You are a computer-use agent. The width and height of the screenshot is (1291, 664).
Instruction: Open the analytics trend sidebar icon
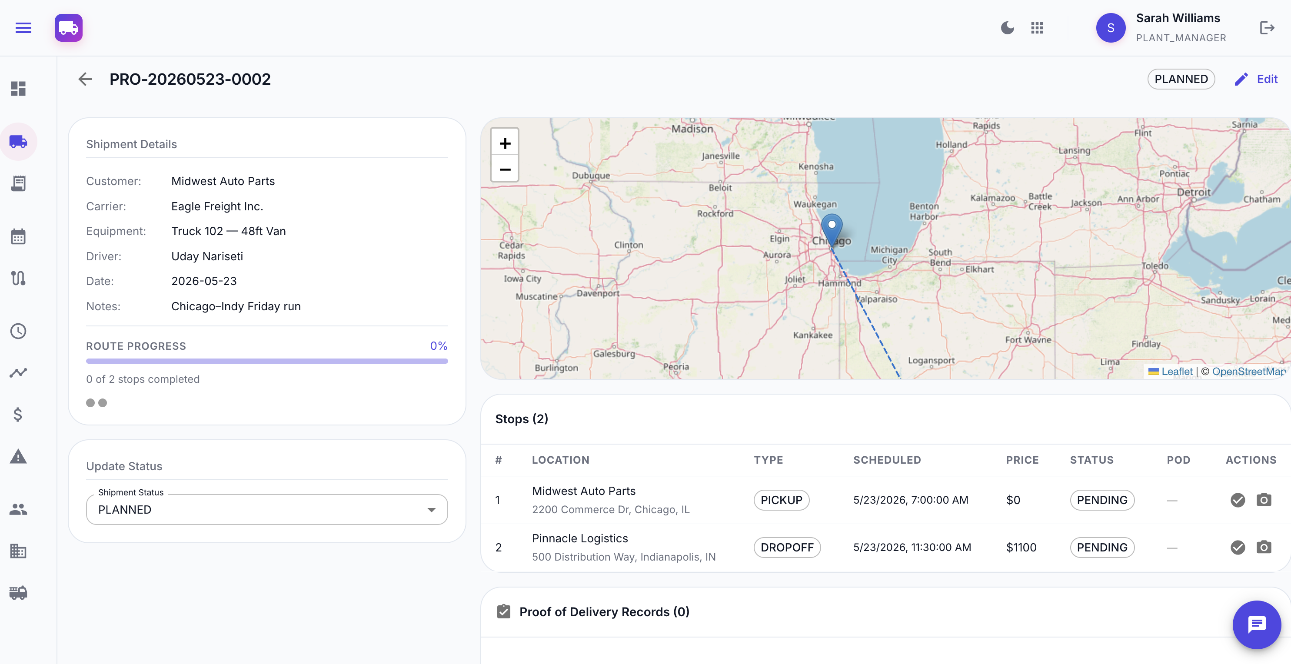pyautogui.click(x=19, y=373)
